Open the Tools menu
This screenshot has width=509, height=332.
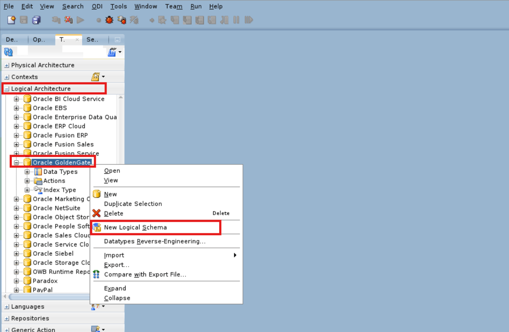coord(118,6)
